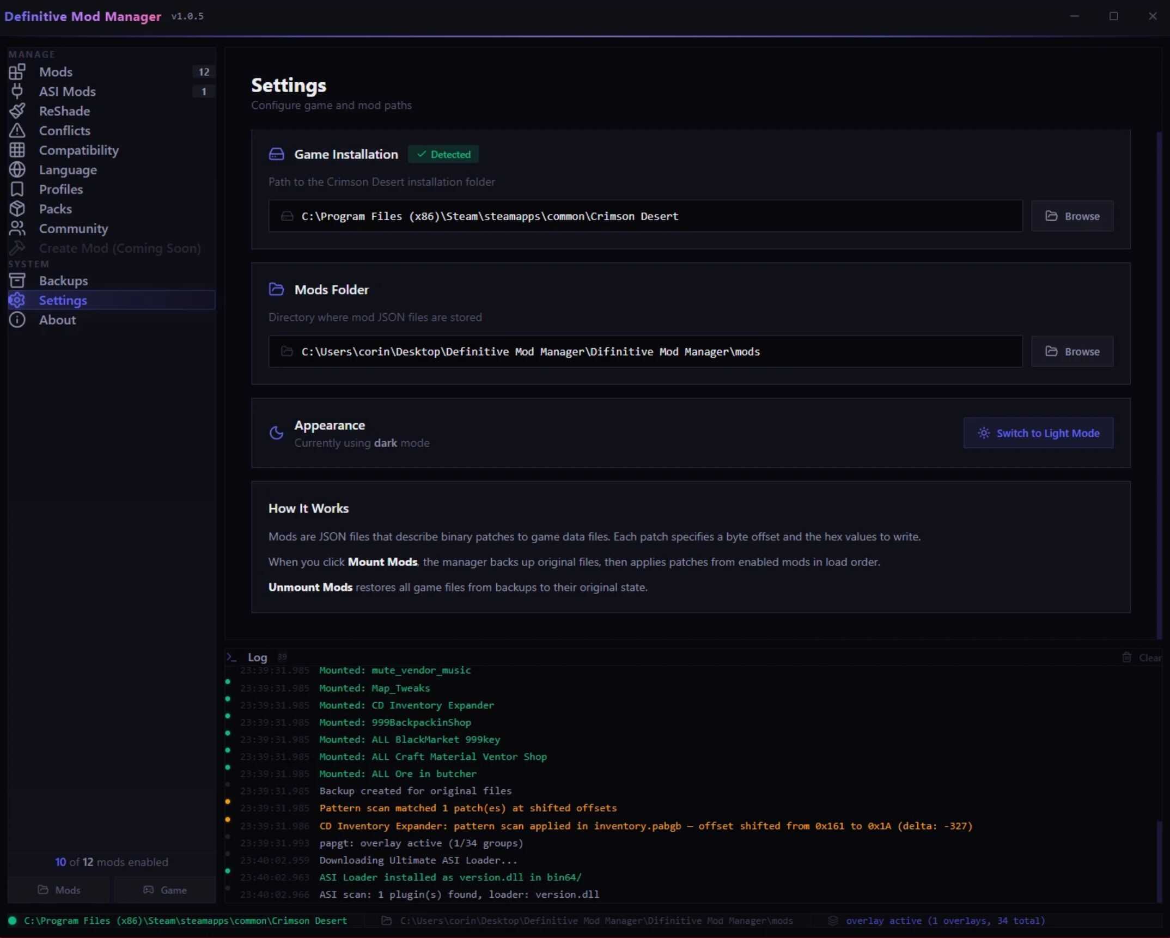
Task: Click the Backups archive icon
Action: 17,281
